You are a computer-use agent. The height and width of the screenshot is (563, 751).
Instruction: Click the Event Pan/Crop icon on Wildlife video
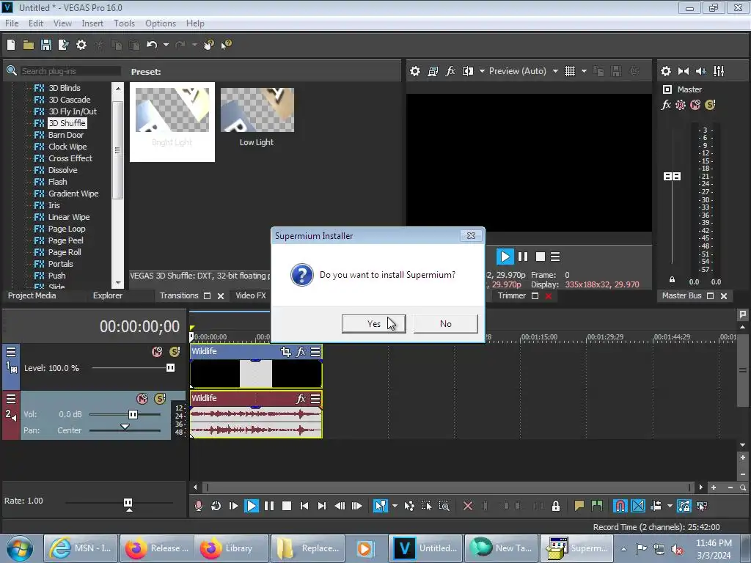click(286, 352)
